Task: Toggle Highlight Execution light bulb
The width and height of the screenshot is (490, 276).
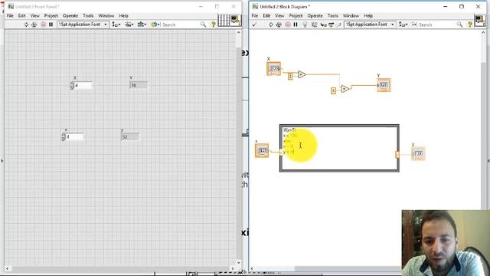Action: 305,25
